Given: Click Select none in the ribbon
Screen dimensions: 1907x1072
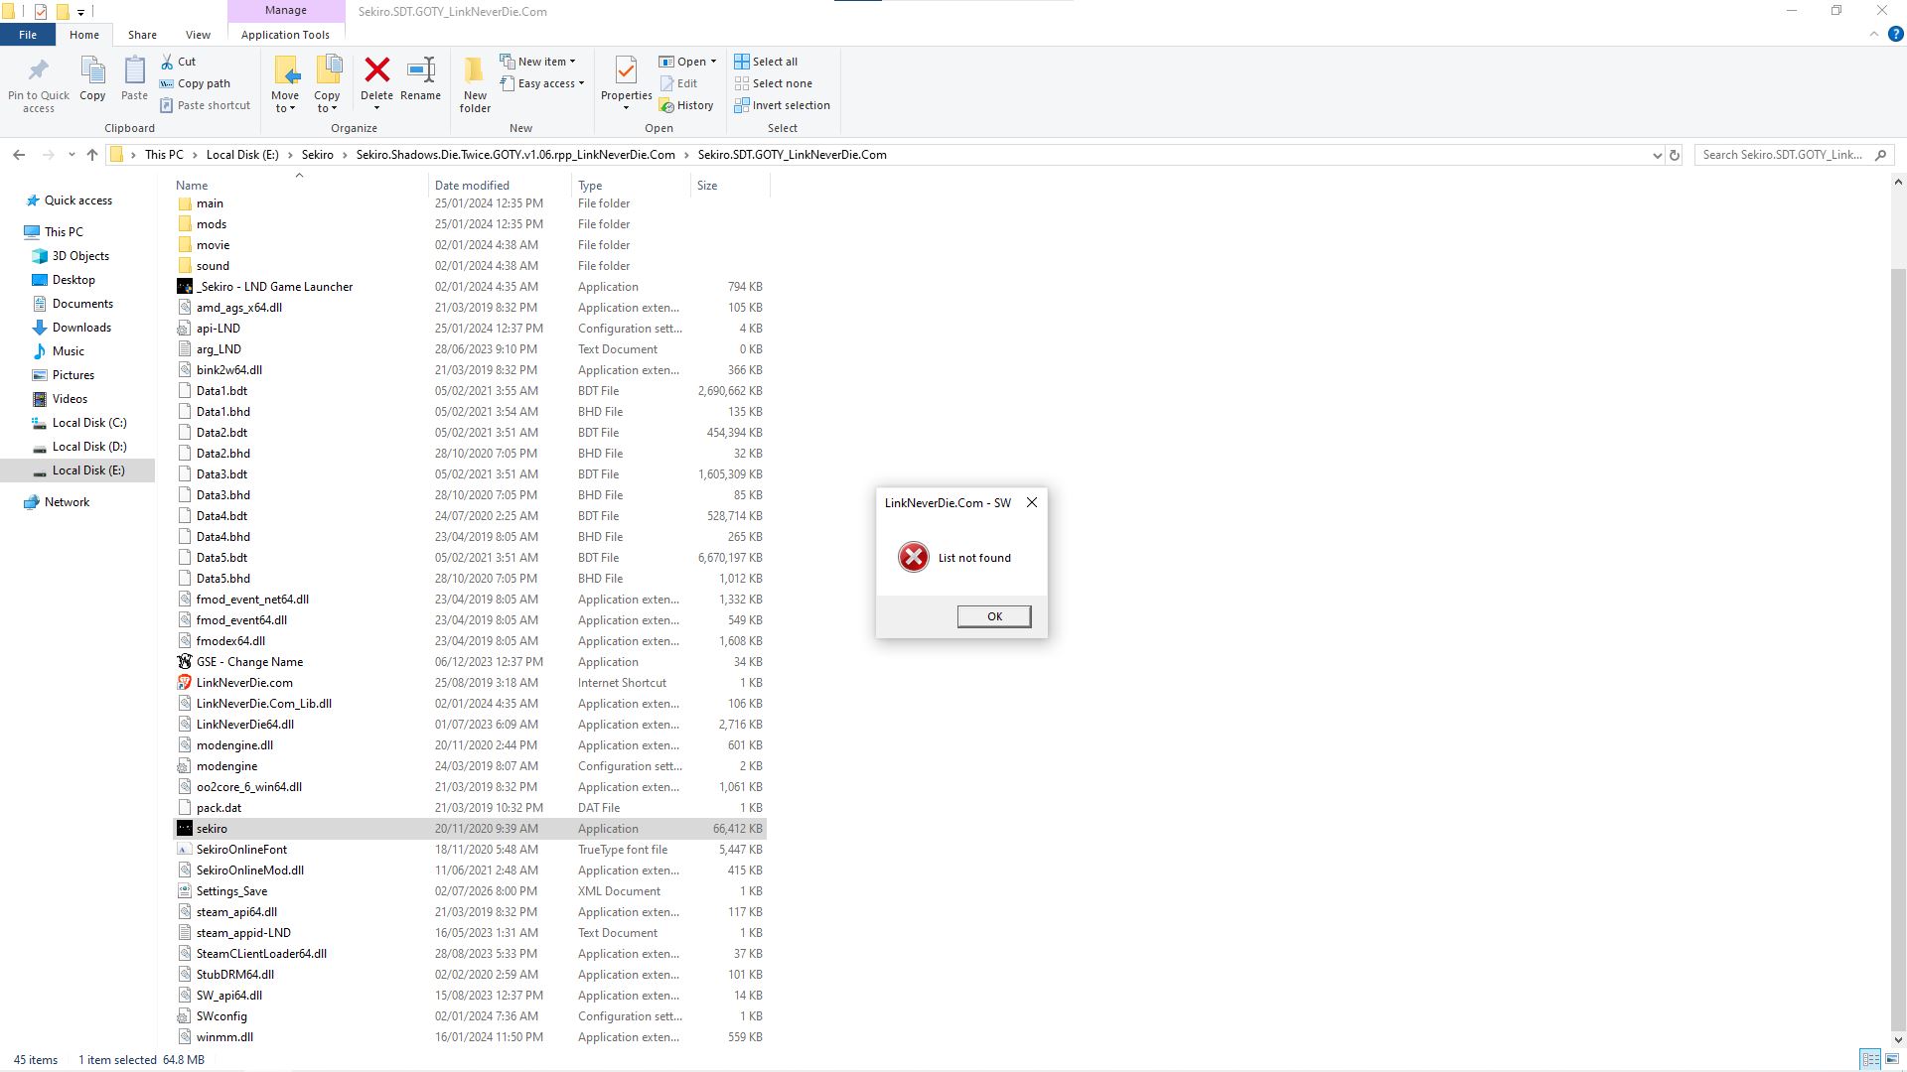Looking at the screenshot, I should click(x=773, y=83).
